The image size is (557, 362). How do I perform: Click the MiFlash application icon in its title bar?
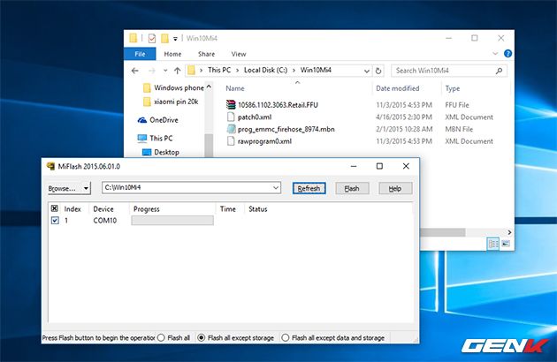point(50,166)
